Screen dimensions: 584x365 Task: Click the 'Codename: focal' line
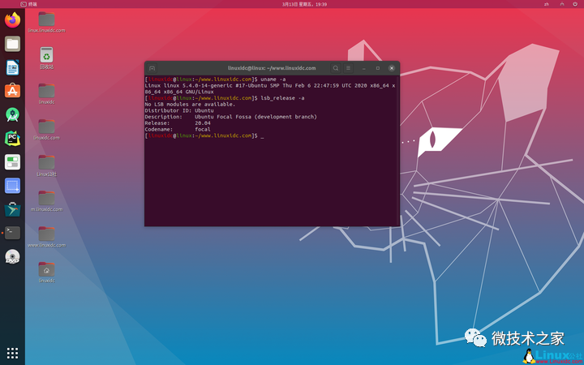click(178, 129)
